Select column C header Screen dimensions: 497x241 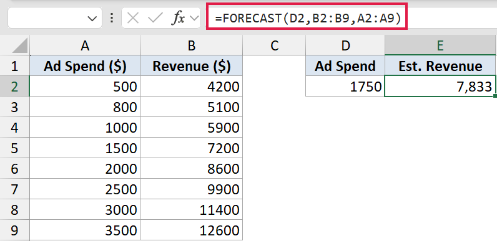point(274,45)
